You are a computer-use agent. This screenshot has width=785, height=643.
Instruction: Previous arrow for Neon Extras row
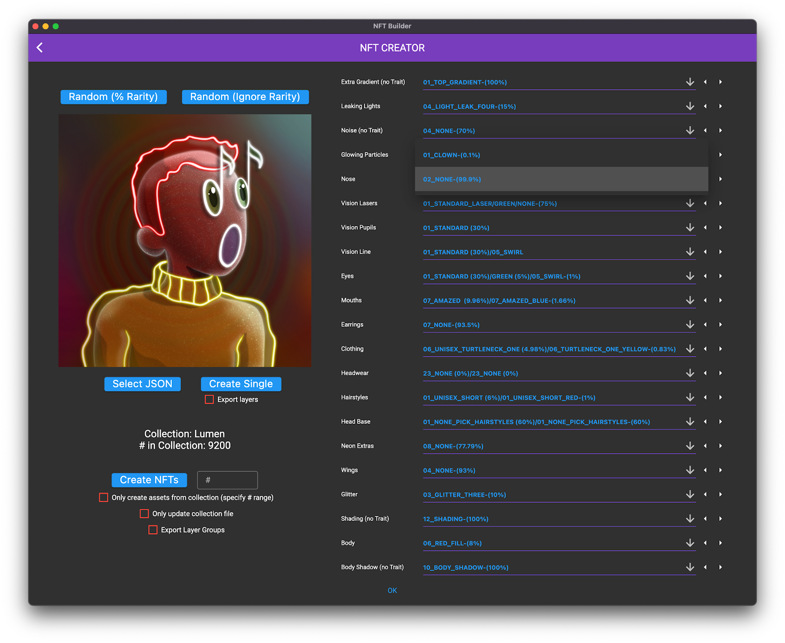coord(705,446)
